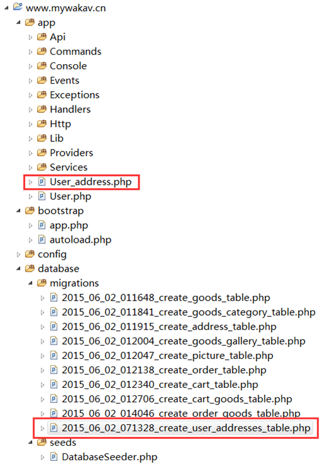The height and width of the screenshot is (464, 327).
Task: Click the database folder icon
Action: (x=30, y=268)
